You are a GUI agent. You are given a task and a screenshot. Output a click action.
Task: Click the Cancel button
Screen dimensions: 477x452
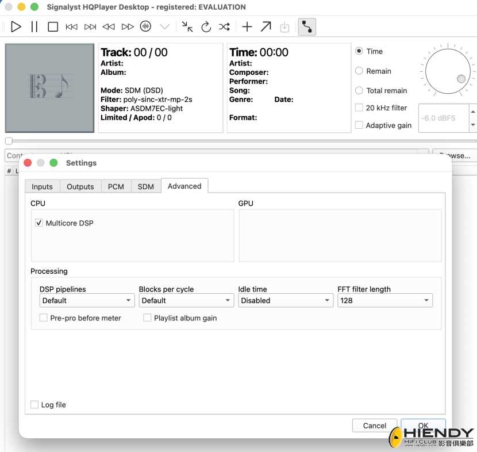pos(375,426)
